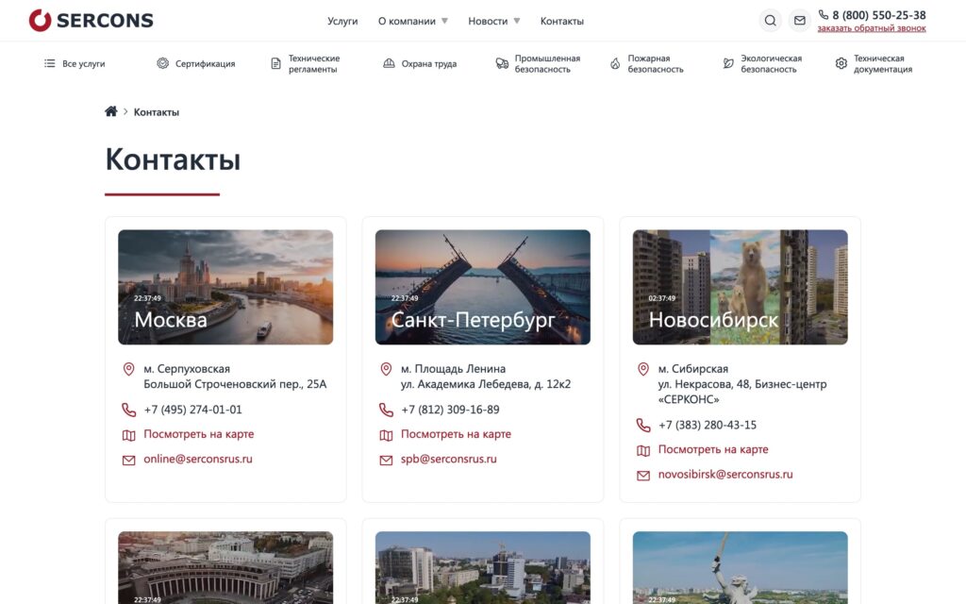
Task: Click Посмотреть на карте for Санкт-Петербург
Action: tap(456, 434)
